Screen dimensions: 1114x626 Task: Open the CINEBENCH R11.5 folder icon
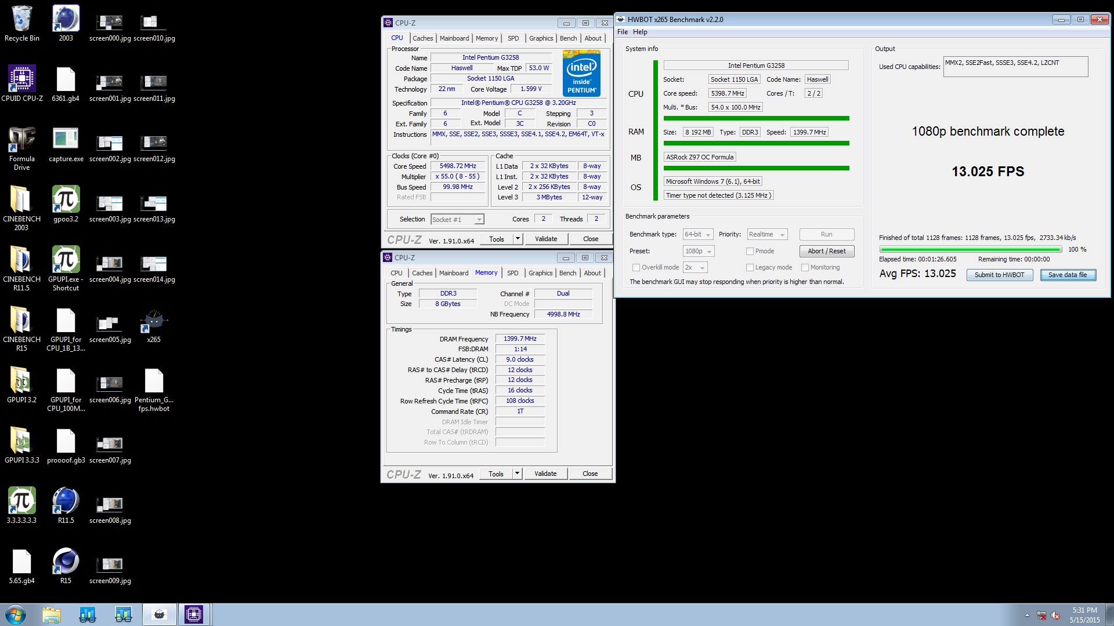click(21, 268)
